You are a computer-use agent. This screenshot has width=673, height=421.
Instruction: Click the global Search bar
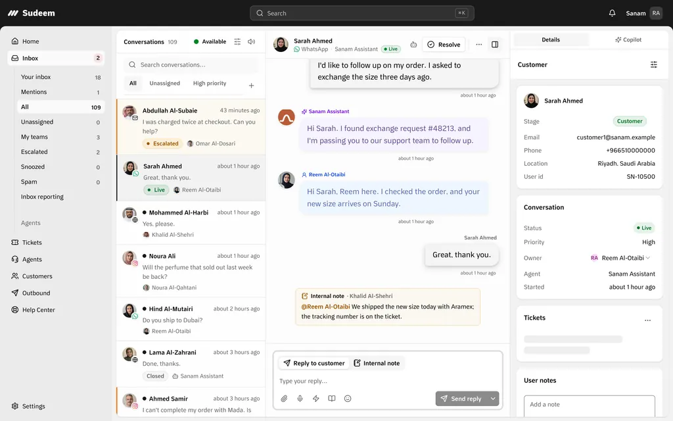point(362,13)
